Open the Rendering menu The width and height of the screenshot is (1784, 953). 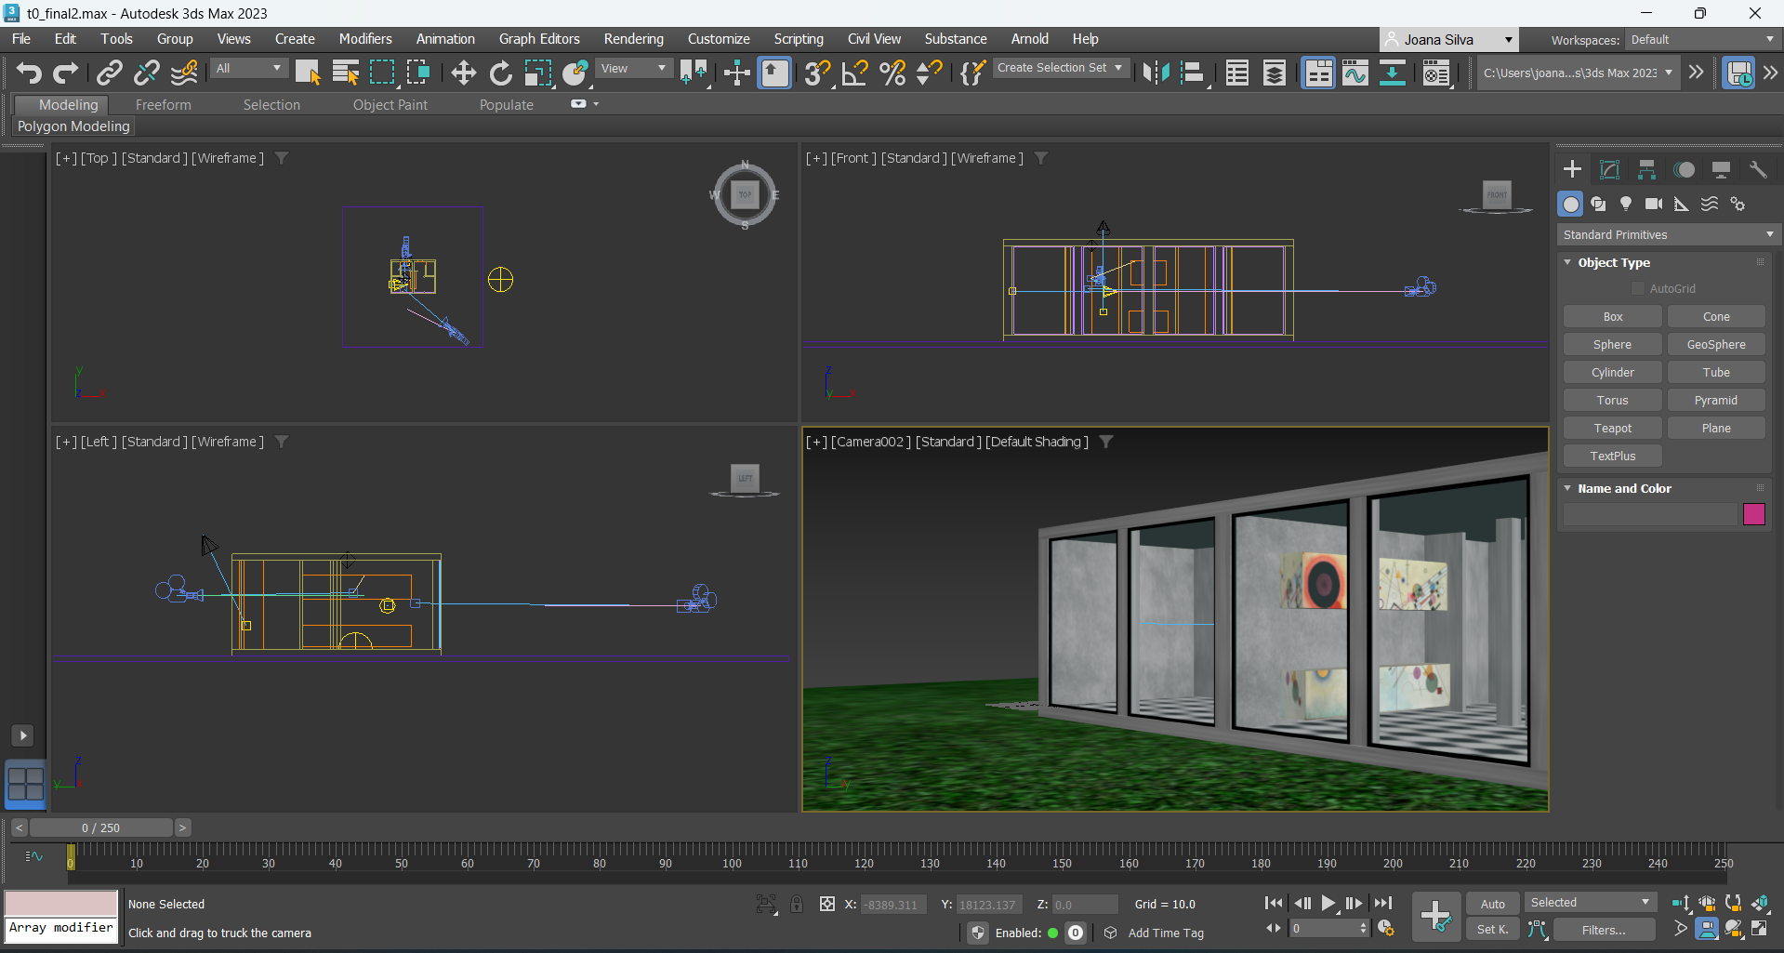click(x=633, y=39)
